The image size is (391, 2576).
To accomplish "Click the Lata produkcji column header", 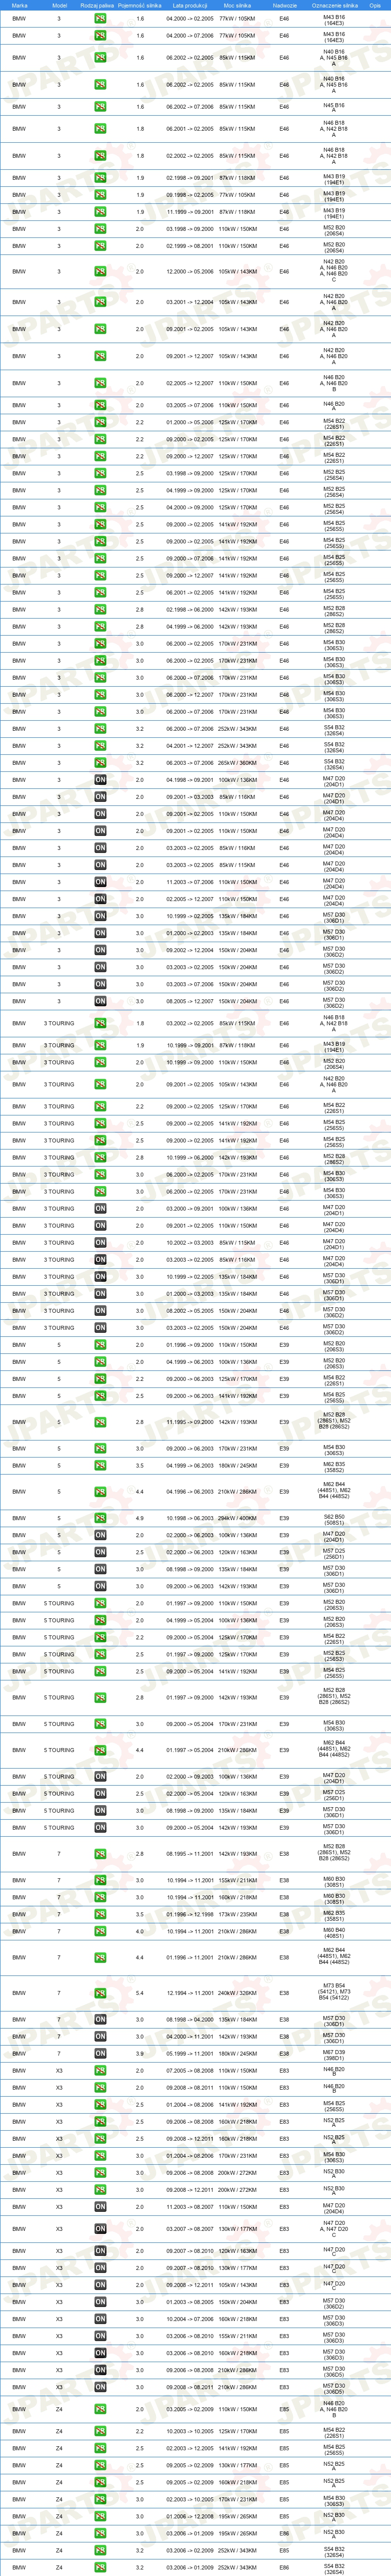I will click(189, 5).
